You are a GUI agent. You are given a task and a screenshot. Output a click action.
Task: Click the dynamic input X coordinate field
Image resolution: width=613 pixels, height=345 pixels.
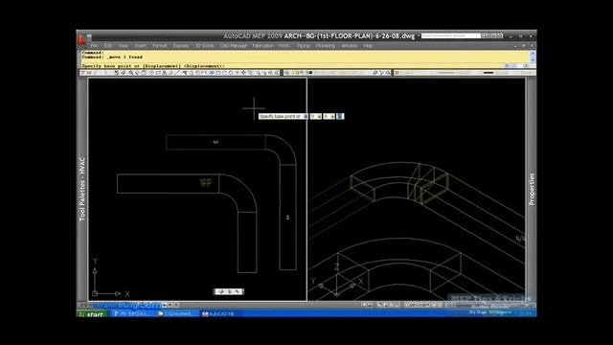point(316,116)
